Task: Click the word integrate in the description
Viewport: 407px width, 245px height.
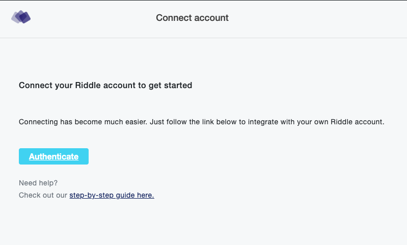Action: pyautogui.click(x=263, y=122)
